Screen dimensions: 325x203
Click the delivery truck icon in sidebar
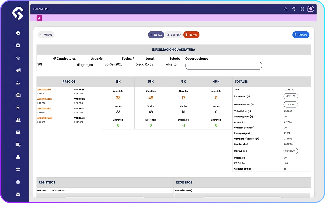(x=18, y=145)
